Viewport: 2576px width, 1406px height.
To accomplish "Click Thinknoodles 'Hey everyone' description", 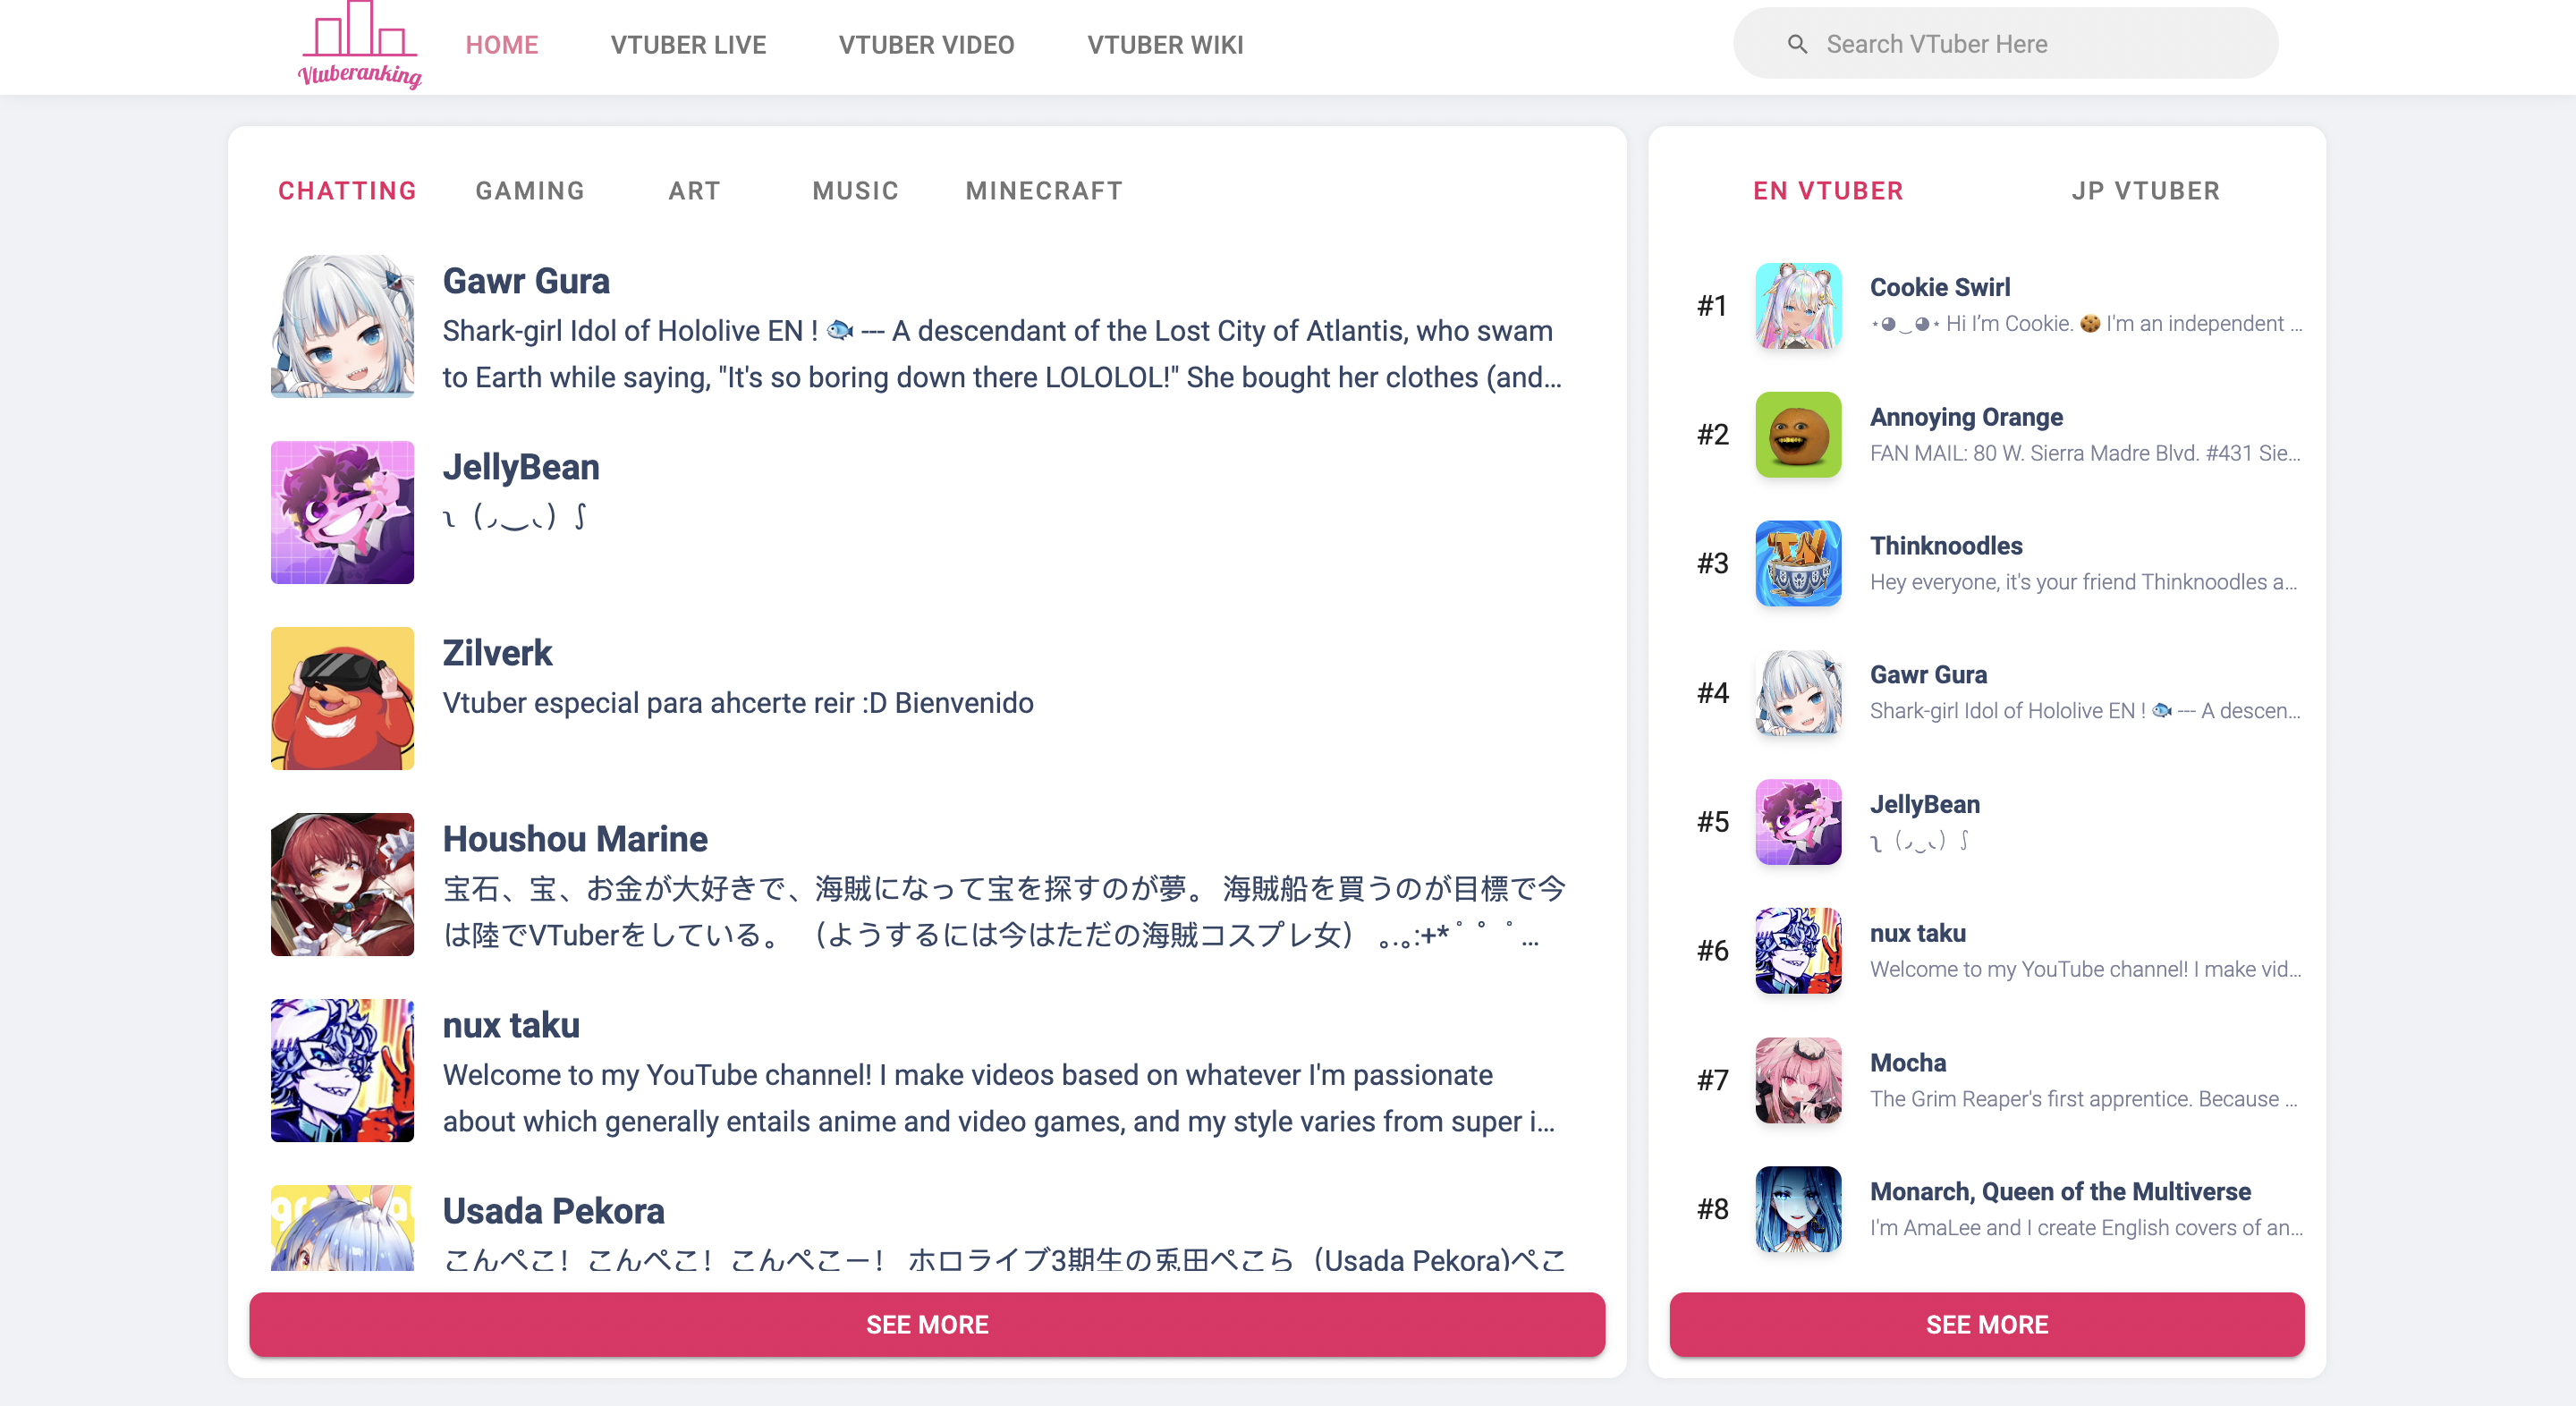I will point(2084,582).
